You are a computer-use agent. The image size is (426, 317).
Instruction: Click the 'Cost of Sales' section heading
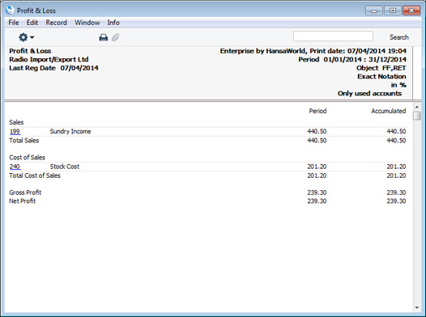pos(27,158)
